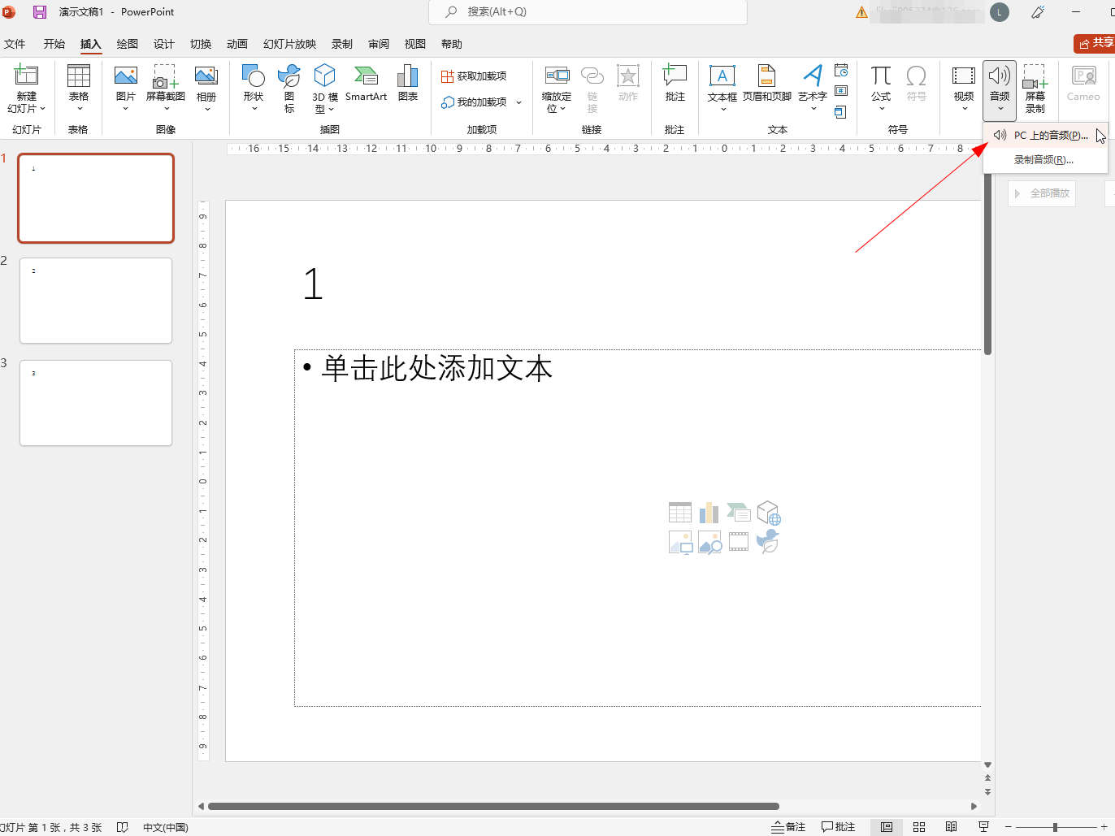1115x836 pixels.
Task: Save the presentation via the save icon
Action: (x=39, y=12)
